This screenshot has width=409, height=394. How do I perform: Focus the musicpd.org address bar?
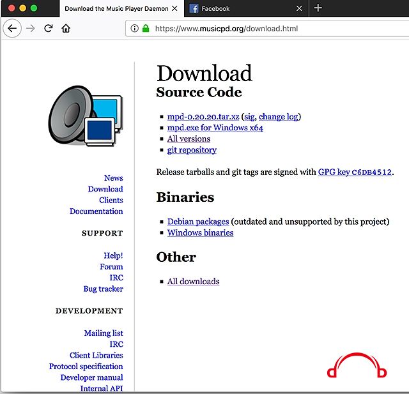[267, 28]
